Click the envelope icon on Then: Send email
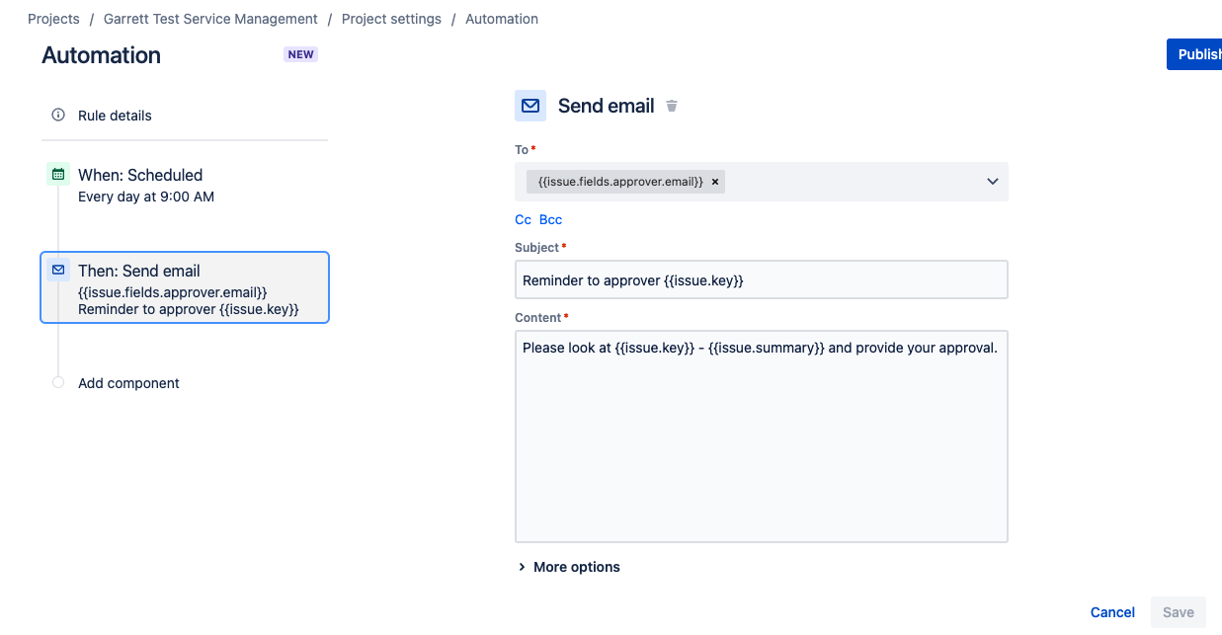 [x=57, y=269]
